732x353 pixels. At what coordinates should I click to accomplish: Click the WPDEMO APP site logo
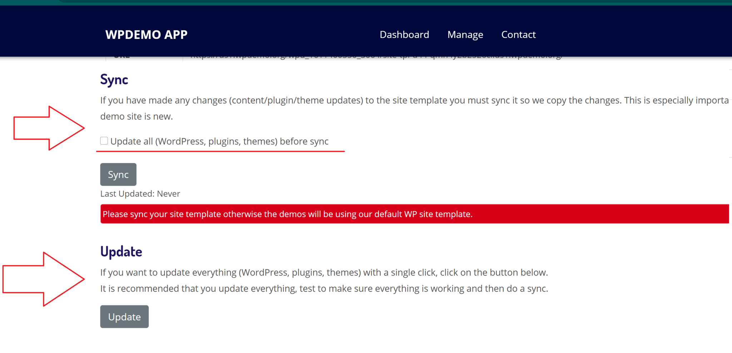146,35
